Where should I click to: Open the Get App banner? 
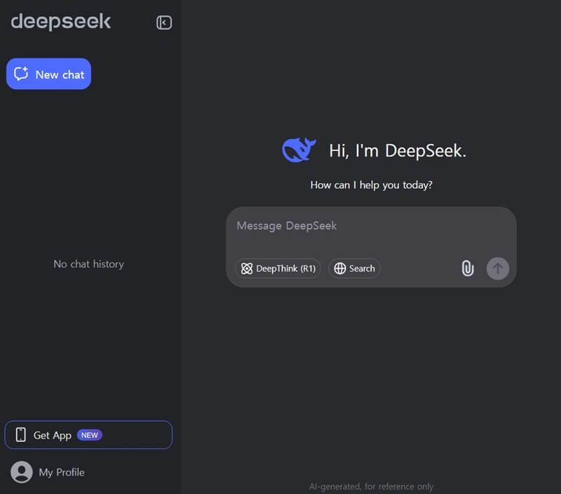coord(88,434)
